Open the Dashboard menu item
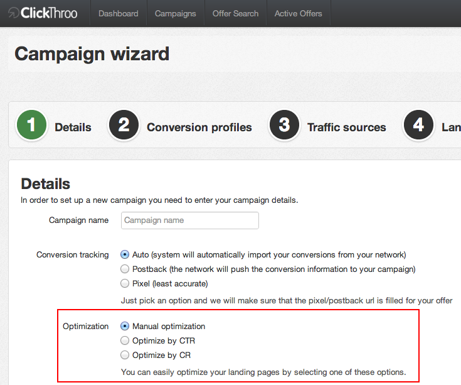Screen dimensions: 461x385 pos(119,13)
